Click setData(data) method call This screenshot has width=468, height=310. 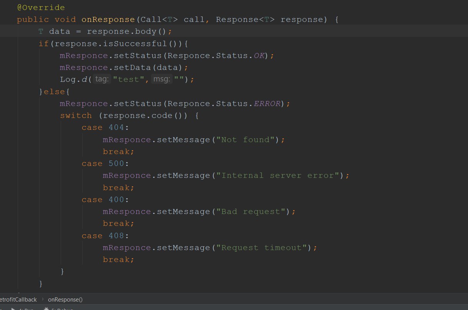[x=148, y=67]
